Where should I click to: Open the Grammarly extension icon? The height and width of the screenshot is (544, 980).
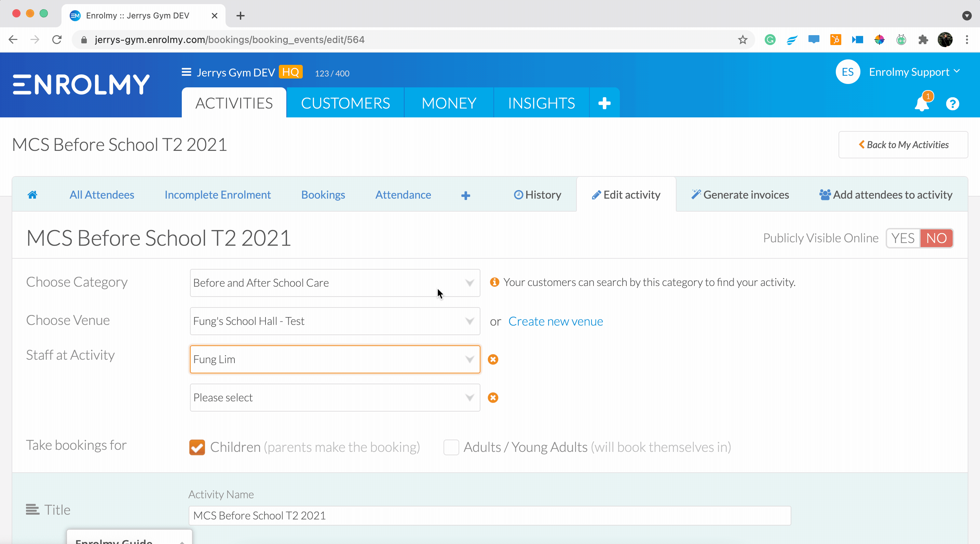coord(770,40)
